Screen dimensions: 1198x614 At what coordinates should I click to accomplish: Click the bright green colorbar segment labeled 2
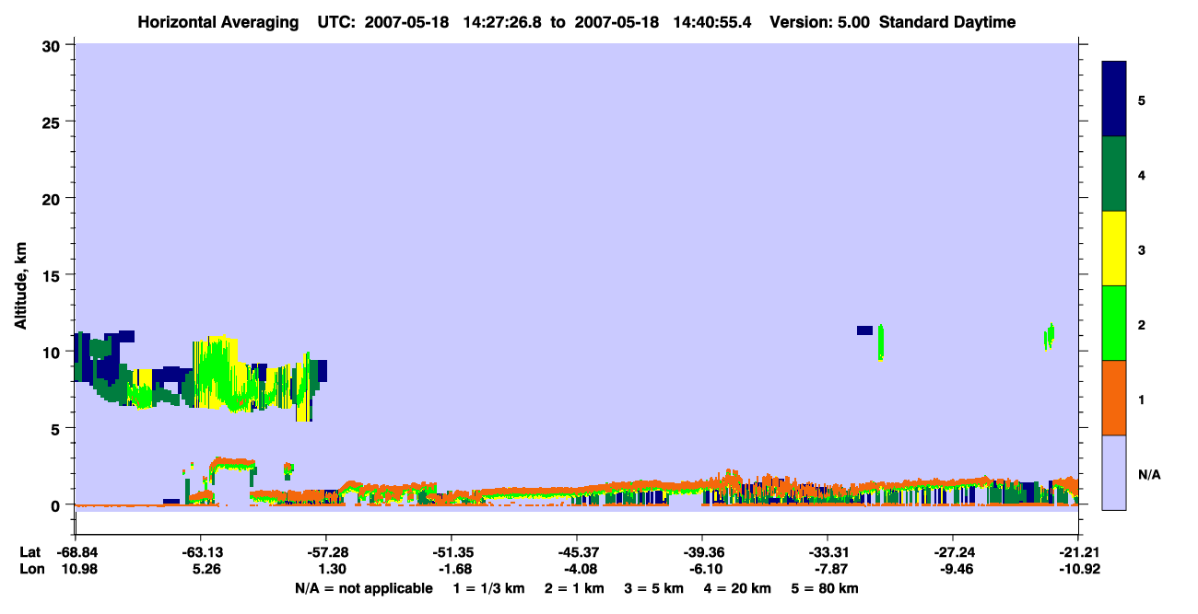pyautogui.click(x=1114, y=323)
